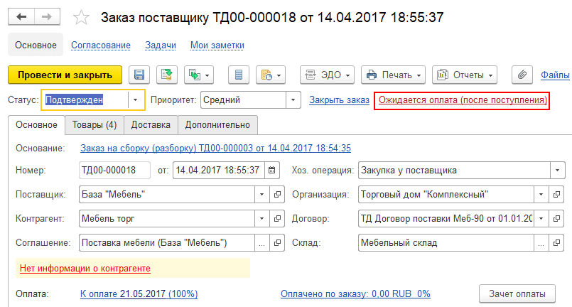Expand the Приоритет dropdown
Image resolution: width=572 pixels, height=307 pixels.
(293, 100)
